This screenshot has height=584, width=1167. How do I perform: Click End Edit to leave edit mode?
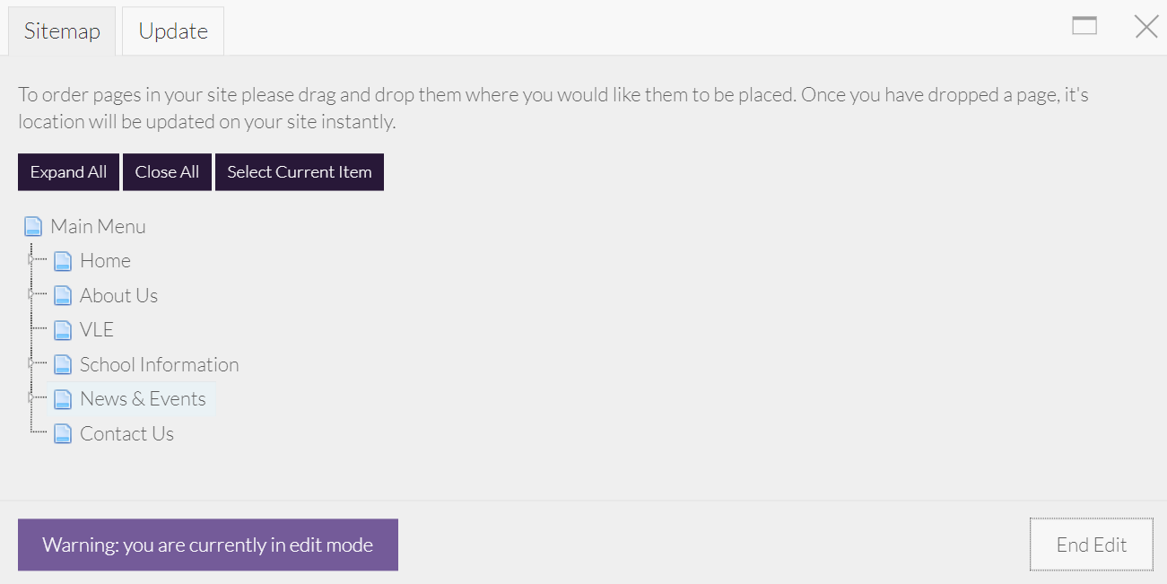point(1091,545)
